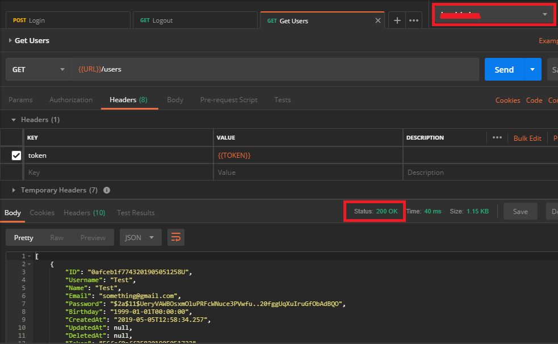This screenshot has height=344, width=558.
Task: Open the Params tab
Action: (20, 100)
